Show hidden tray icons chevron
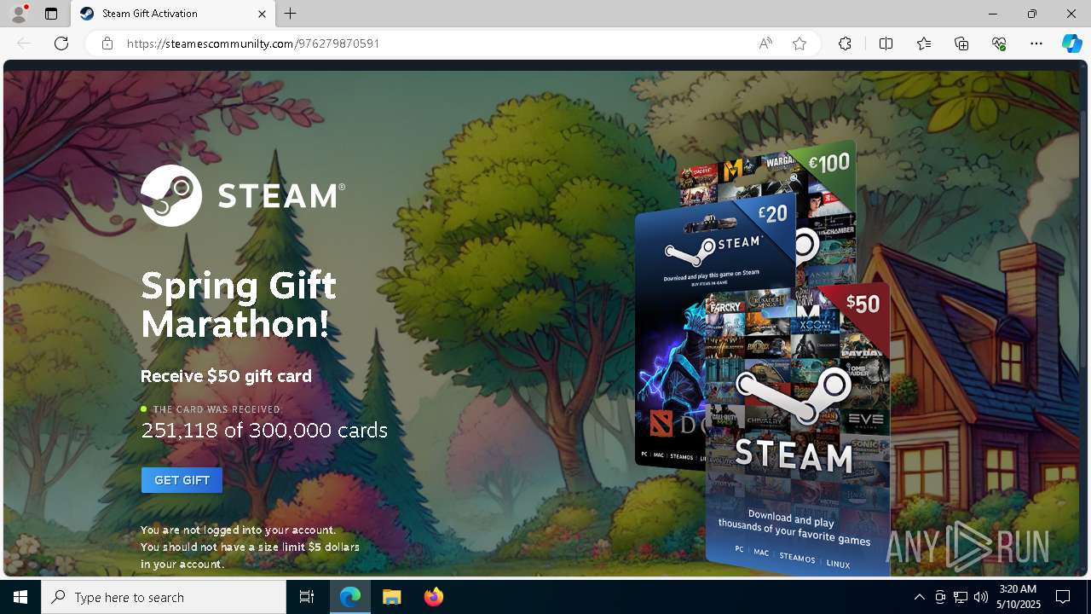Image resolution: width=1091 pixels, height=614 pixels. (919, 597)
